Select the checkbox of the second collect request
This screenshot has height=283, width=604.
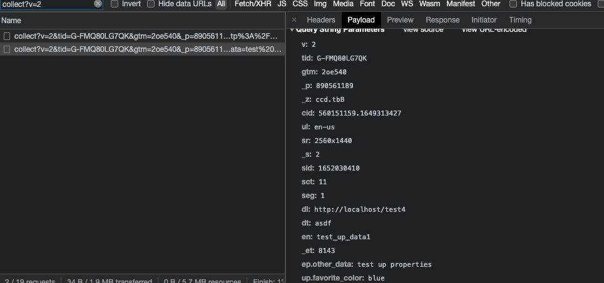pos(6,49)
